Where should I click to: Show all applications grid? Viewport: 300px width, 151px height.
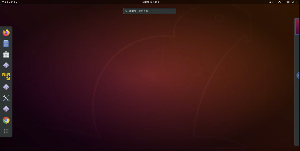tap(6, 131)
